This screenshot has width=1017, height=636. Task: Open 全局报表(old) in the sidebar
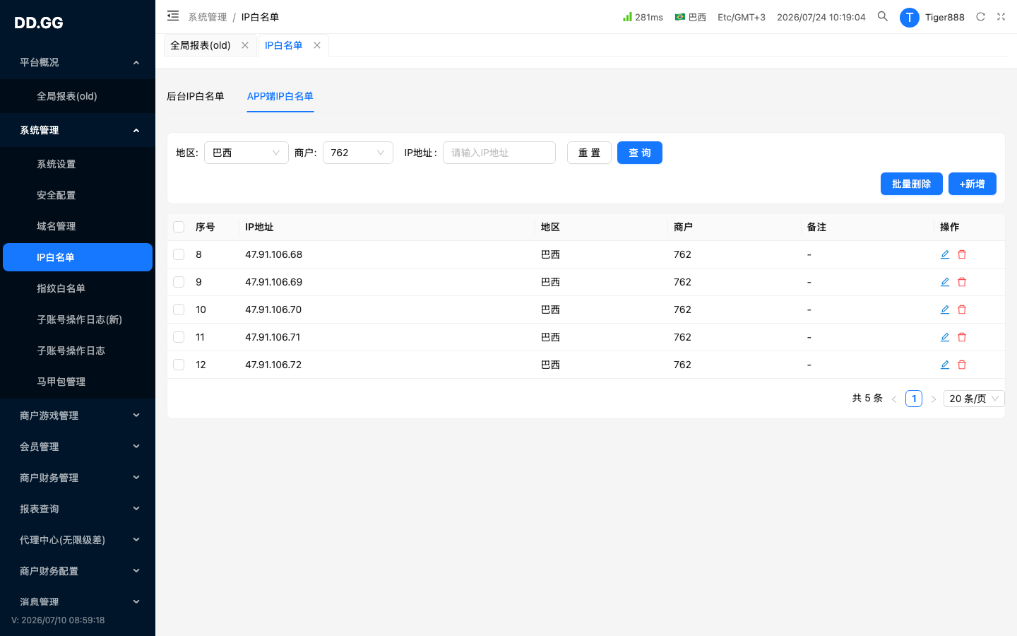pyautogui.click(x=78, y=96)
